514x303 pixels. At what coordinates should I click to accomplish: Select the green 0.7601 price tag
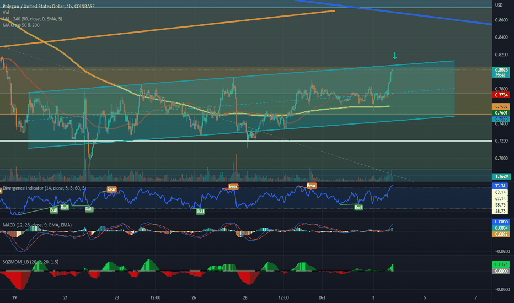[501, 113]
